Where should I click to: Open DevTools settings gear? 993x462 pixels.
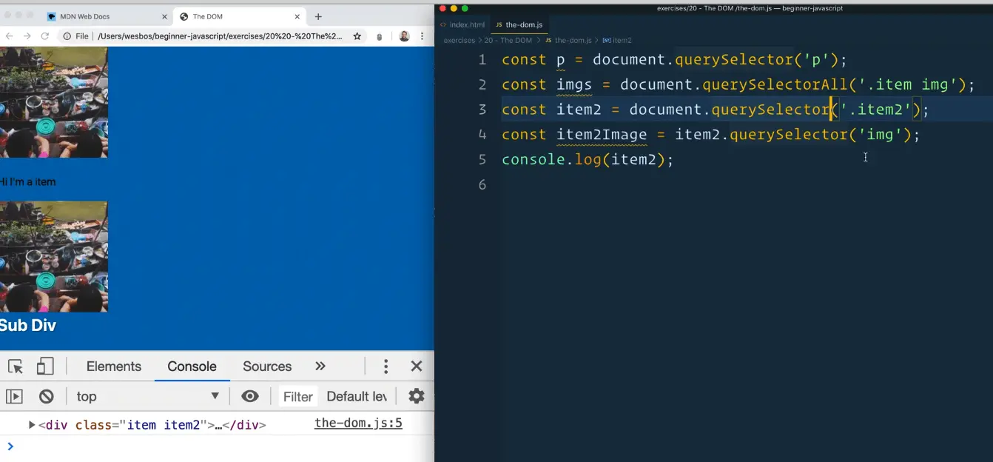pos(416,396)
